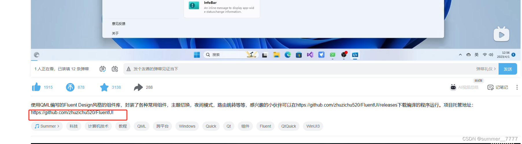The width and height of the screenshot is (522, 144).
Task: Open File Explorer from the taskbar
Action: tap(276, 55)
